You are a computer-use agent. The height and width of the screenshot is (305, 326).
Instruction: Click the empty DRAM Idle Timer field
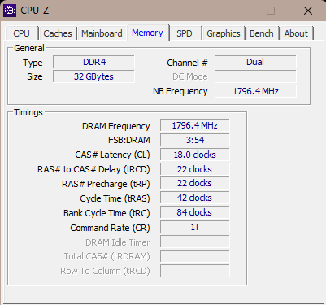click(x=194, y=242)
